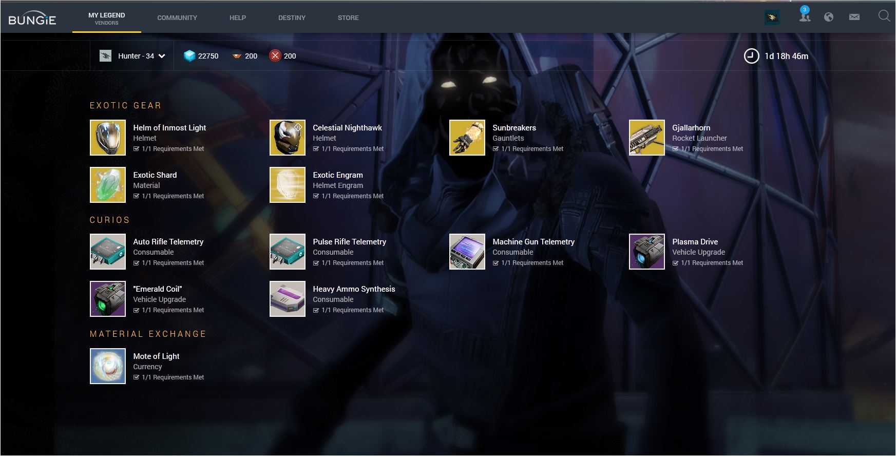Screen dimensions: 896x456
Task: Open the Sunbreakers gauntlets icon
Action: point(467,138)
